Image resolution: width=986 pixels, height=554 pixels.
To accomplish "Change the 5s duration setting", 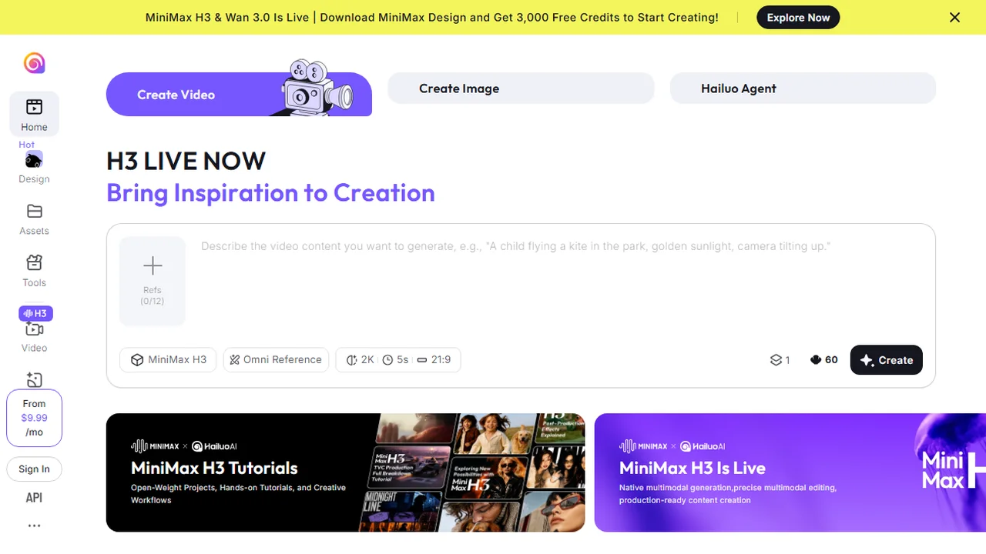I will pyautogui.click(x=396, y=359).
